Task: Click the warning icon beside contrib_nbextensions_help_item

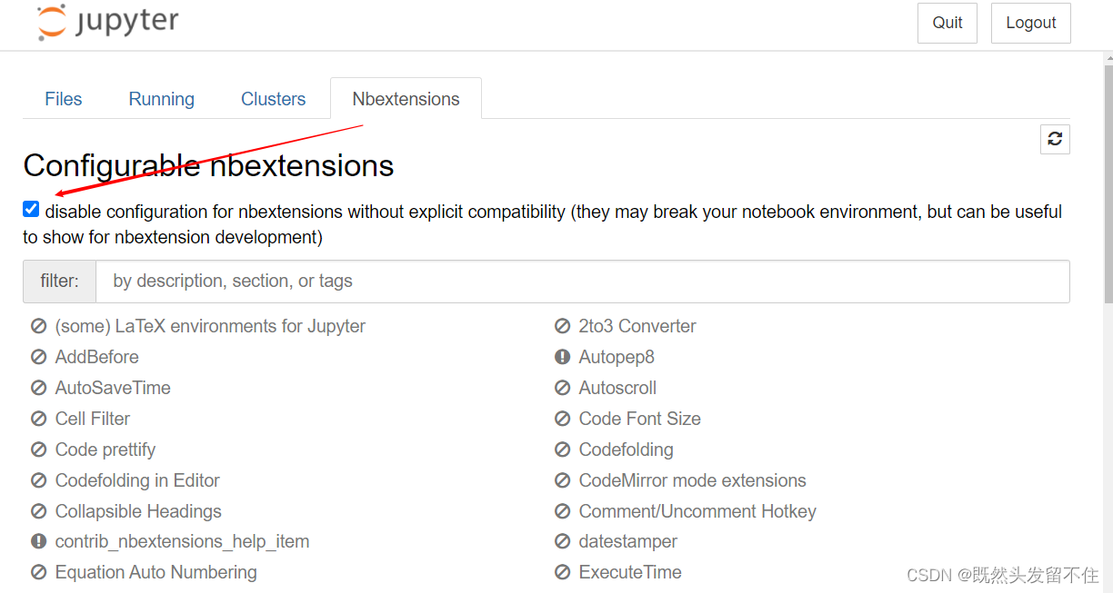Action: (x=38, y=541)
